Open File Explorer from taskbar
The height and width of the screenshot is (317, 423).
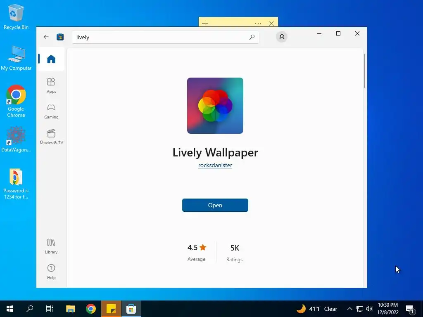click(x=70, y=309)
